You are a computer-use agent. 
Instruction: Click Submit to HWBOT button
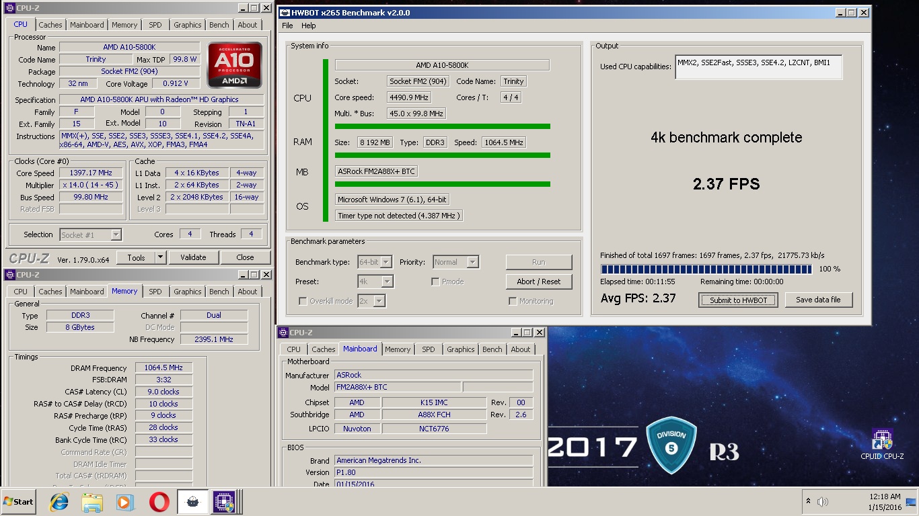point(739,300)
